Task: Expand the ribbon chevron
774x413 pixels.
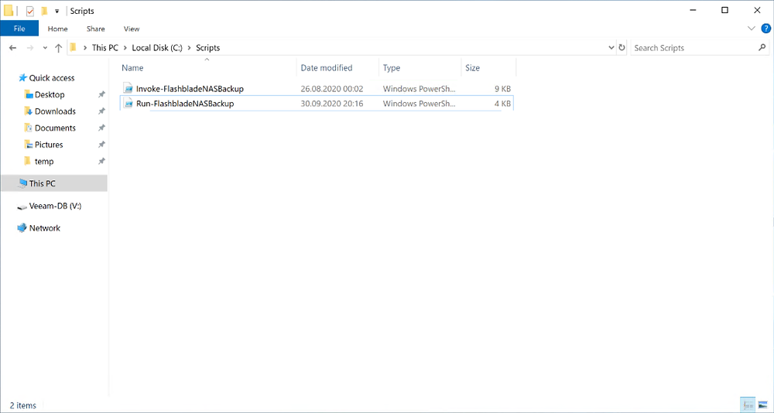Action: coord(752,29)
